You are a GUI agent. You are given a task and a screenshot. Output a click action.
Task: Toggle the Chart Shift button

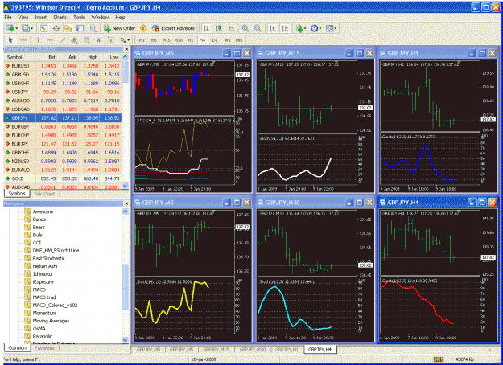click(285, 28)
